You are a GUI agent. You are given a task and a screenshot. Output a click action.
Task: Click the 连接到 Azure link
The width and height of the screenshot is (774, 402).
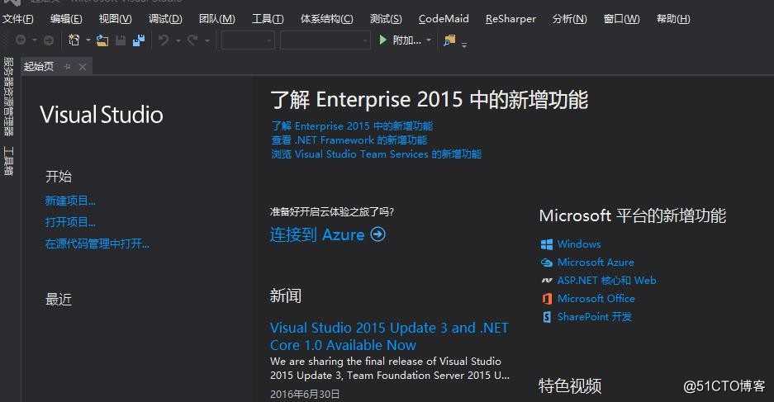pos(317,234)
